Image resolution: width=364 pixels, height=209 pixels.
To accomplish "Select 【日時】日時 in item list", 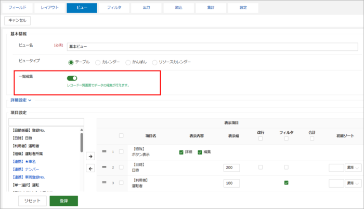I will (22, 138).
